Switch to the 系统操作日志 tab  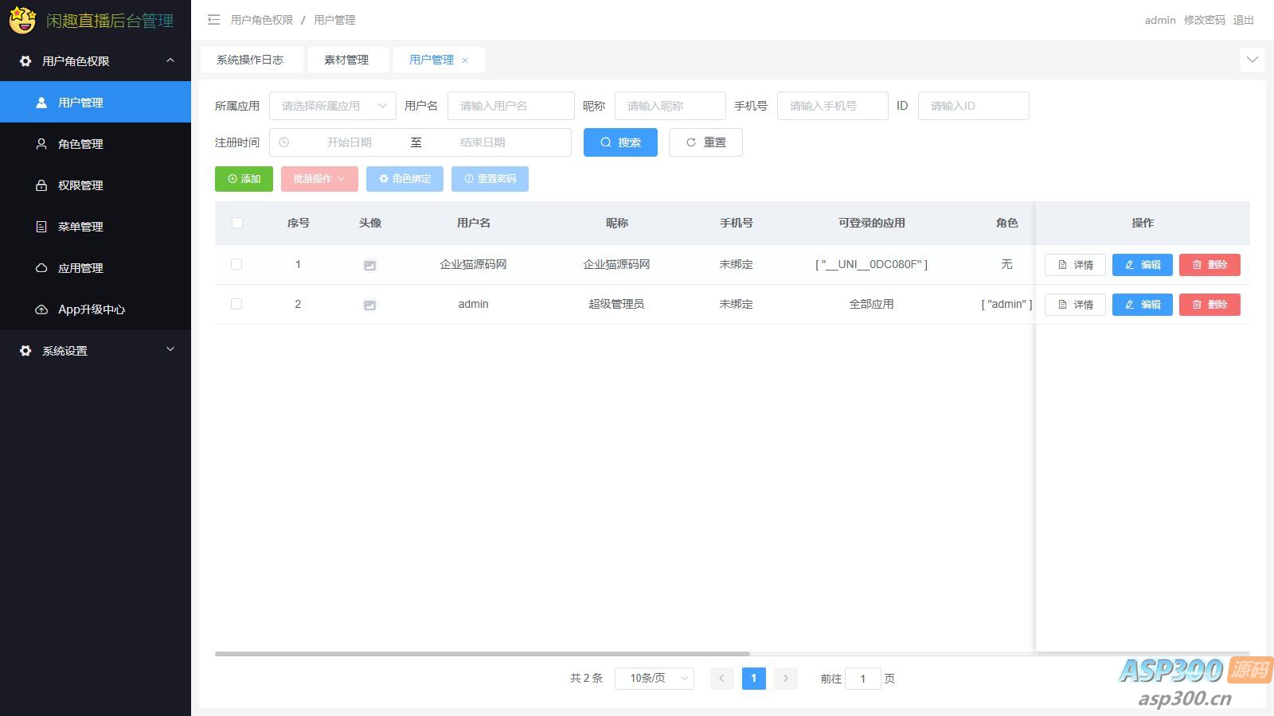point(251,59)
